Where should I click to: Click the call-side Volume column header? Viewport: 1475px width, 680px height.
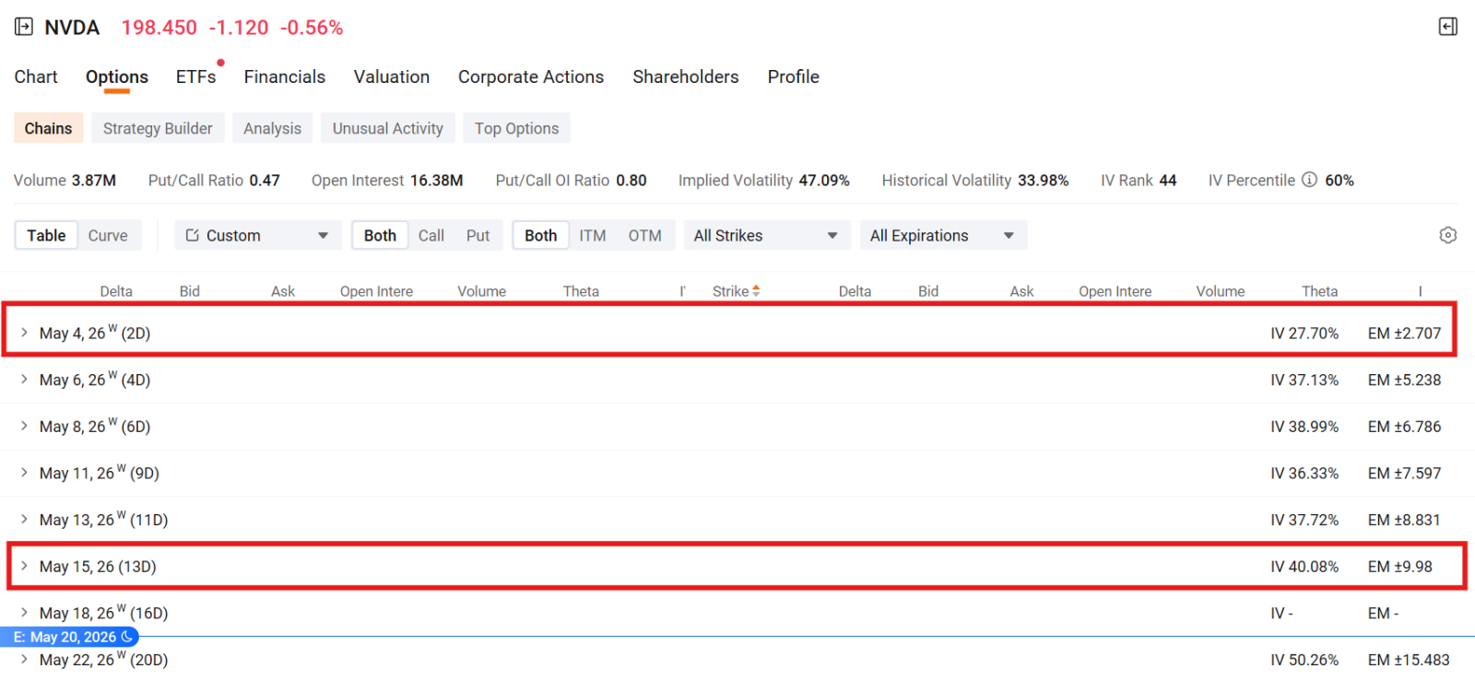[x=481, y=291]
